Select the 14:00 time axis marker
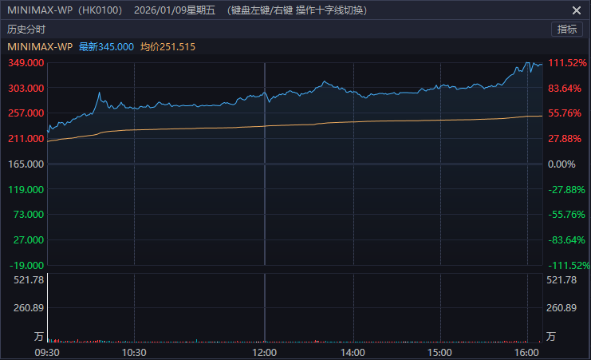Screen dimensions: 591x360 [353, 352]
